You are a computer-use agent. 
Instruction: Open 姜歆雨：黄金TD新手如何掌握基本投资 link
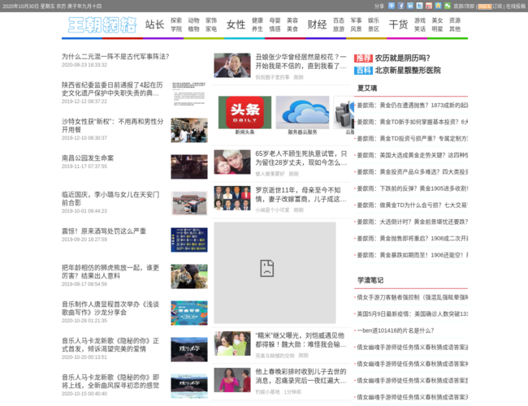[412, 122]
